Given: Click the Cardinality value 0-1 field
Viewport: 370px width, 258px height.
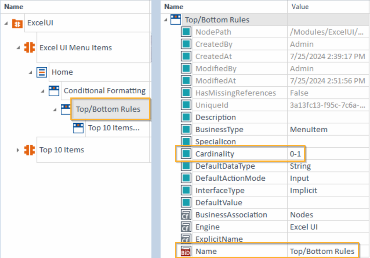Looking at the screenshot, I should [x=296, y=154].
